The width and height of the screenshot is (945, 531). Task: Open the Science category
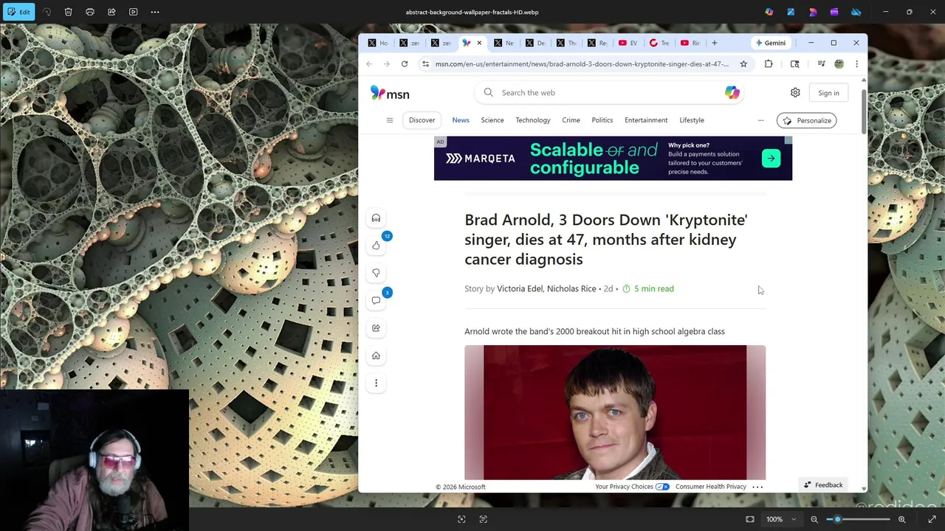tap(492, 120)
